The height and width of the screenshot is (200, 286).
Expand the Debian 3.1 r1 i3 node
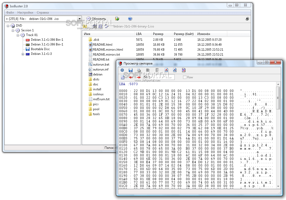coord(23,54)
